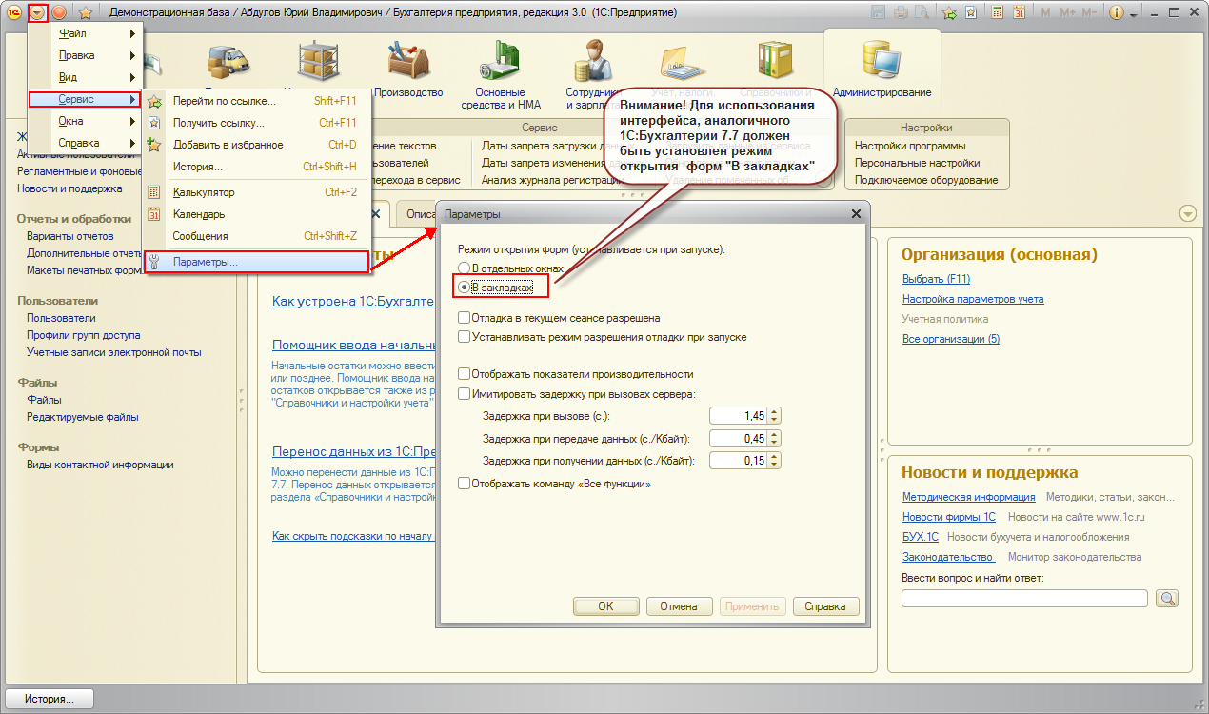Close the Параметры dialog with its X
The image size is (1209, 714).
[855, 214]
